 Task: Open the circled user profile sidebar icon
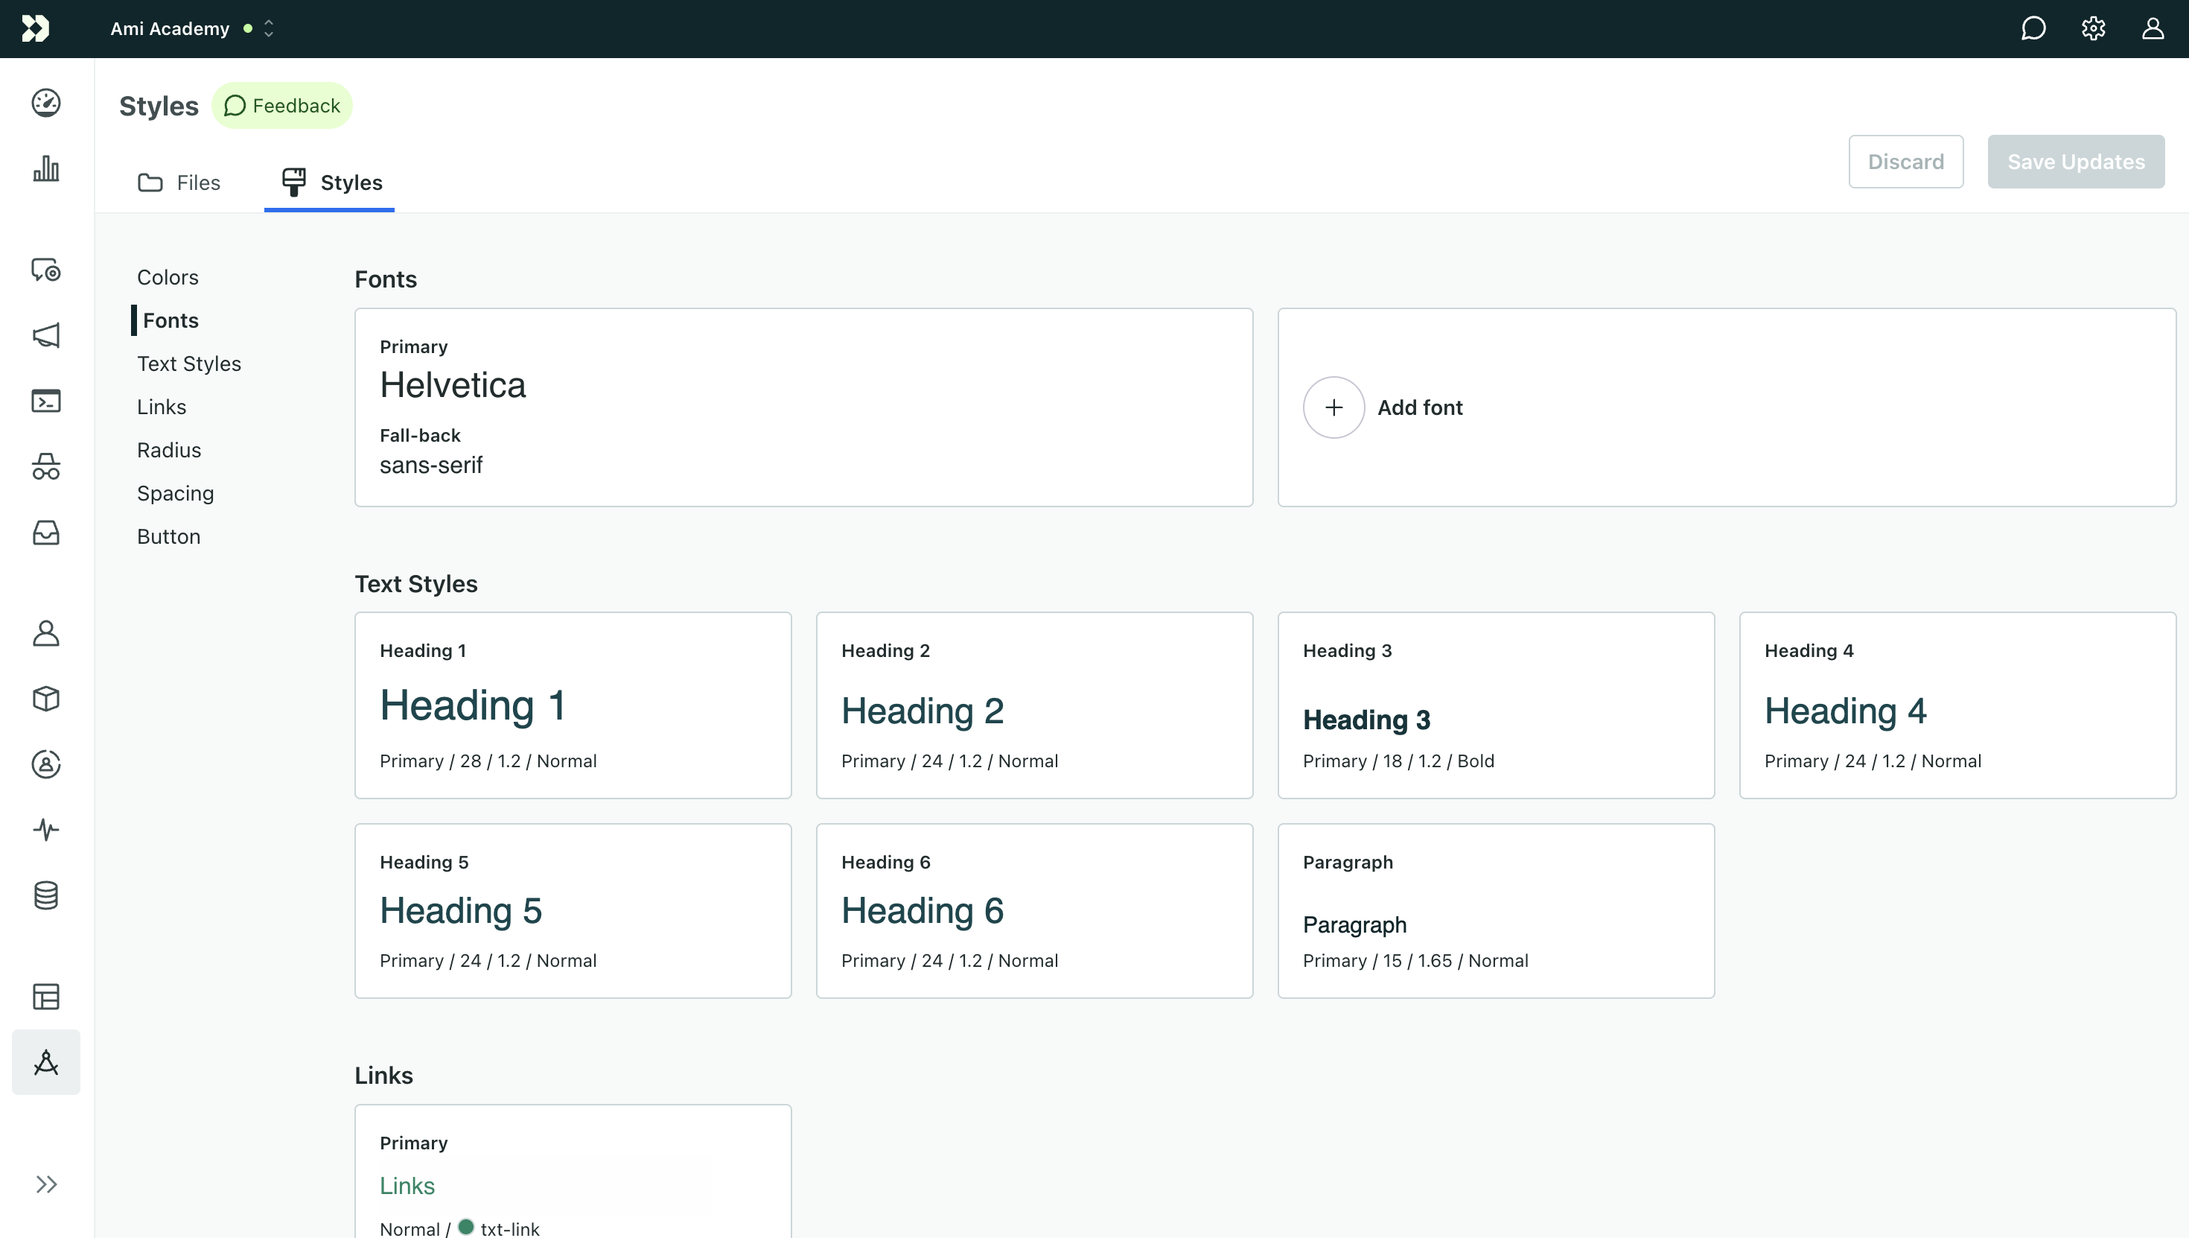coord(46,764)
